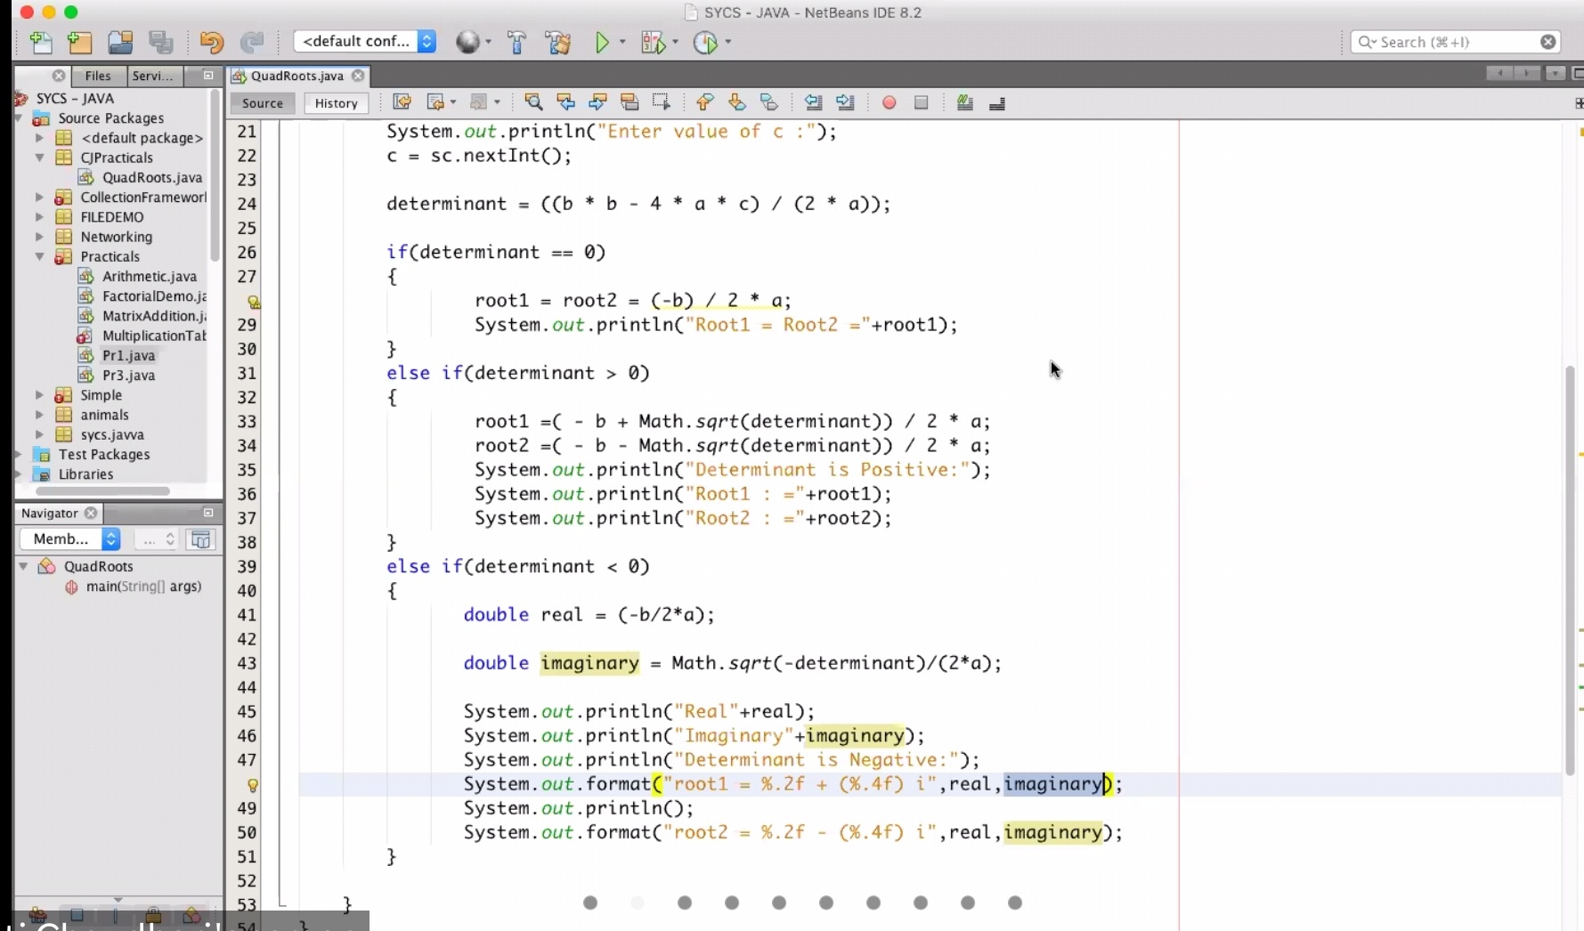Click the Debug Project icon
This screenshot has height=931, width=1584.
click(x=653, y=42)
